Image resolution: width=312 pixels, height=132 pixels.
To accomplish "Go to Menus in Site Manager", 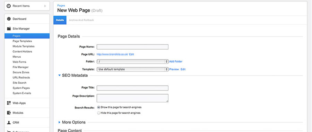I will 17,57.
